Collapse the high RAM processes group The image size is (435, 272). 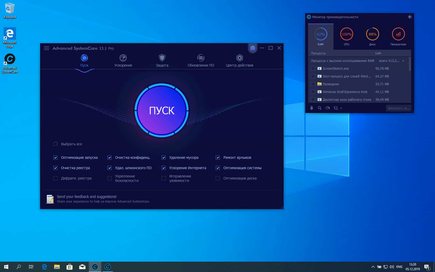[x=403, y=61]
